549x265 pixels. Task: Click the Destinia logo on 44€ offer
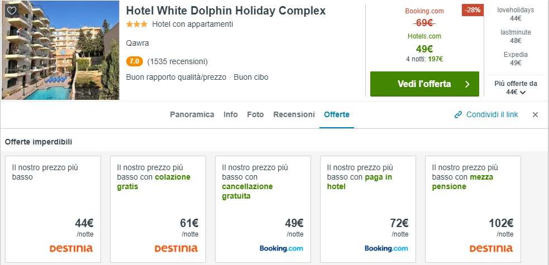pos(71,248)
